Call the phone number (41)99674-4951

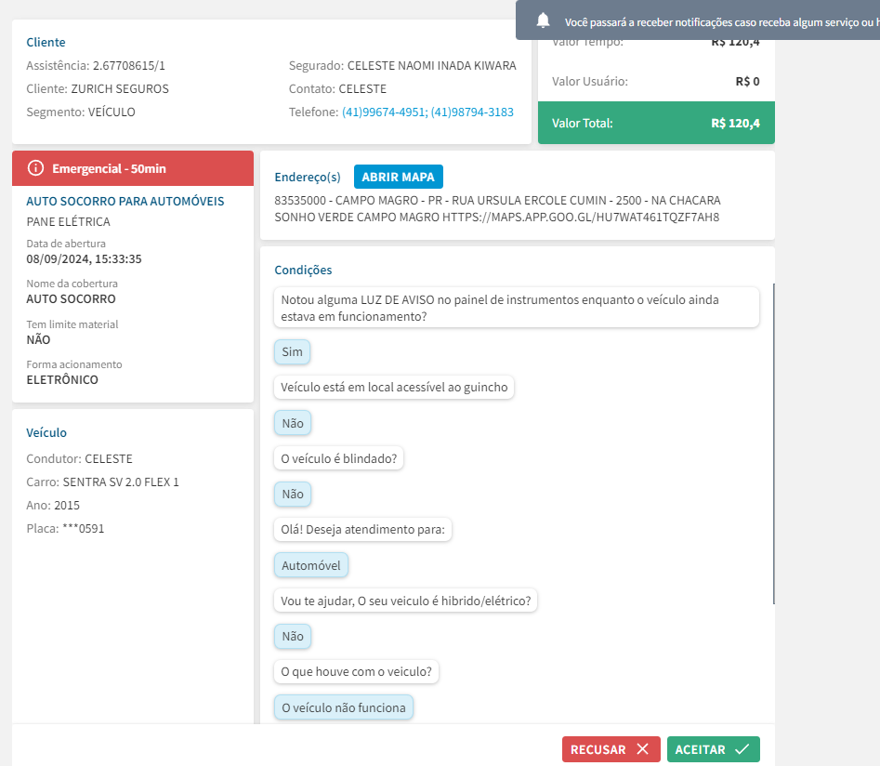pyautogui.click(x=383, y=112)
